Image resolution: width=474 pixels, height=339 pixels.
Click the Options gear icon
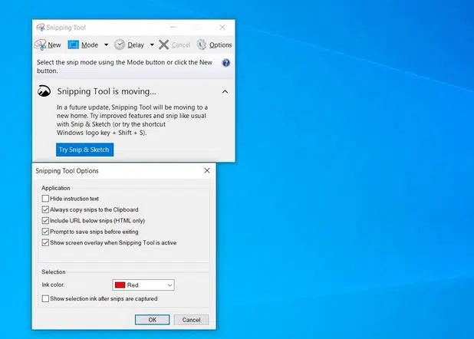(x=201, y=44)
